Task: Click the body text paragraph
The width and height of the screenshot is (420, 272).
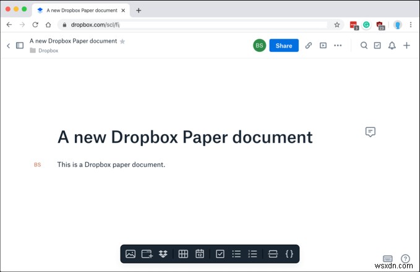Action: tap(111, 164)
